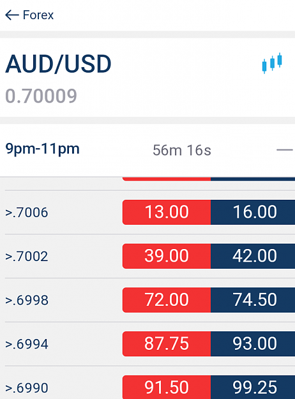
Task: Select the >.6994 strike row label
Action: [27, 344]
